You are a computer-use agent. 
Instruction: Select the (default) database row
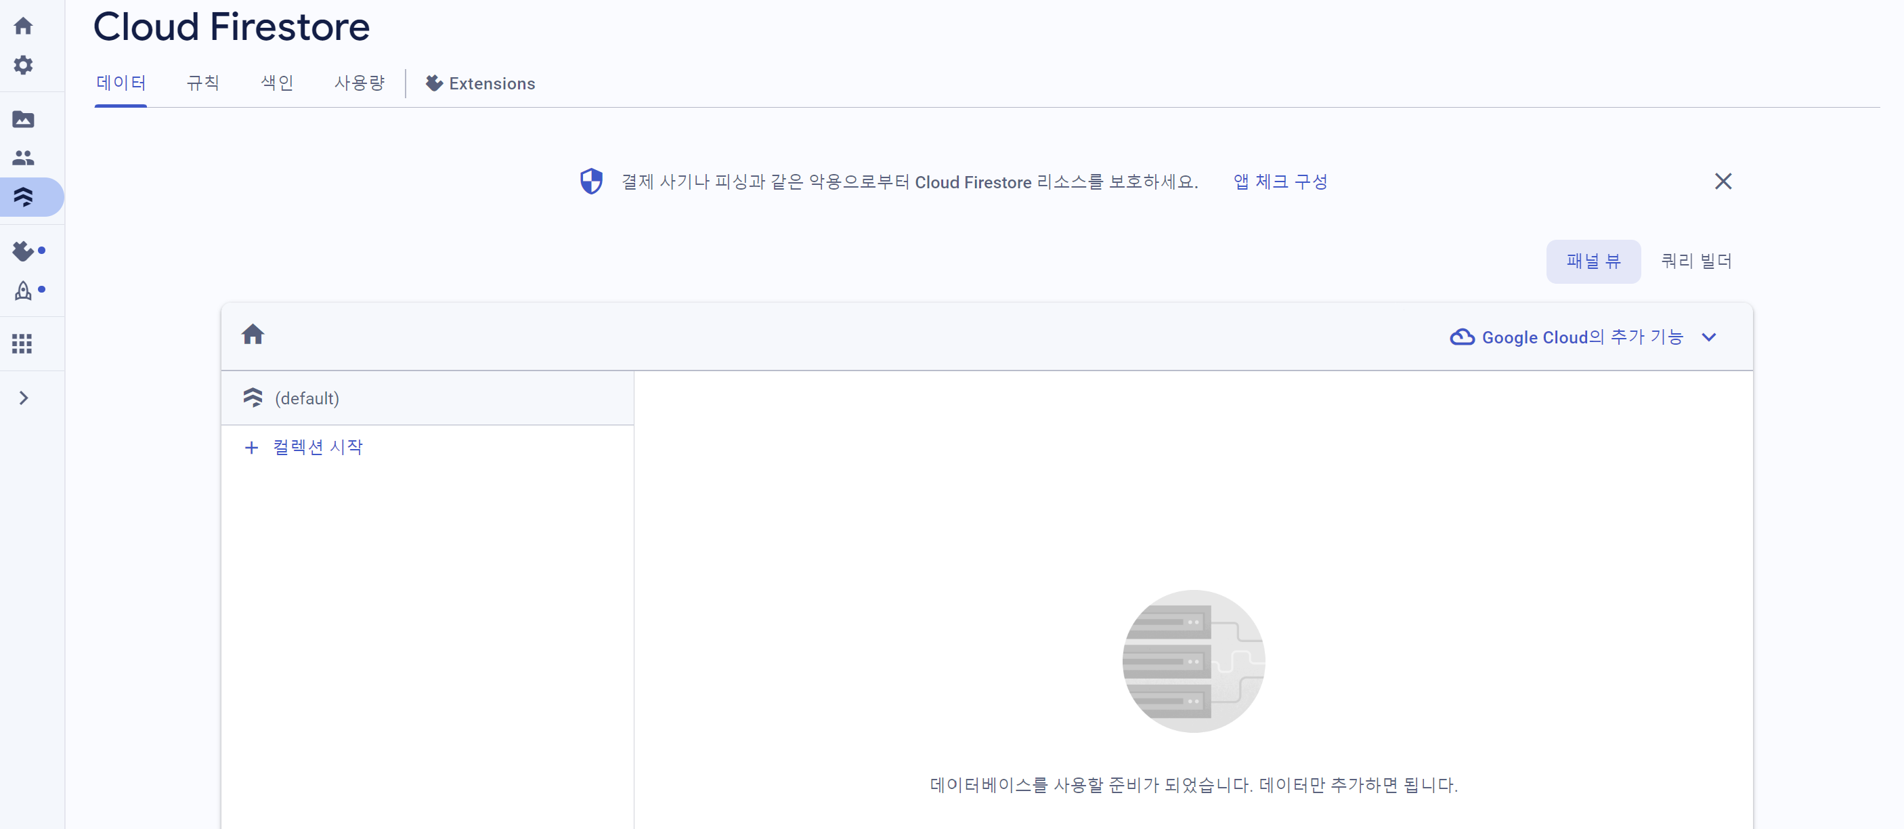tap(427, 398)
